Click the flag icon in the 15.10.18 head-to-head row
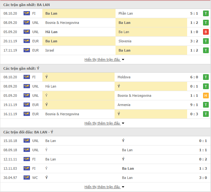 (x=27, y=141)
